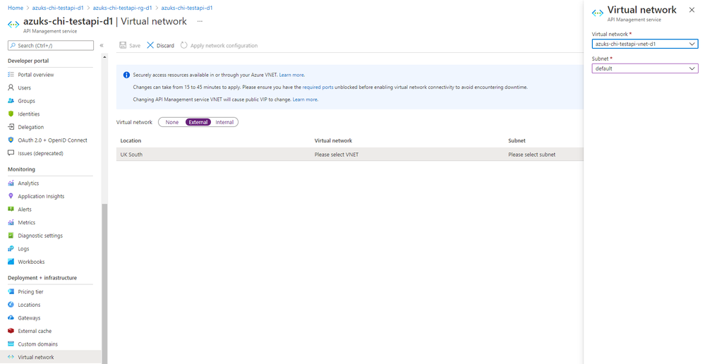The image size is (705, 364).
Task: Click the sidebar search field
Action: [x=51, y=45]
